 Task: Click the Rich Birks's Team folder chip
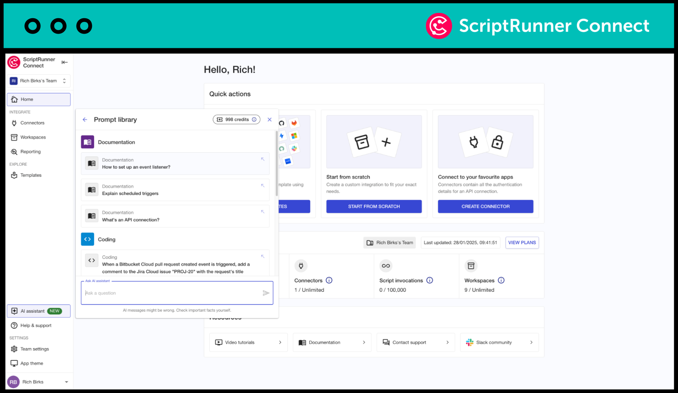390,243
